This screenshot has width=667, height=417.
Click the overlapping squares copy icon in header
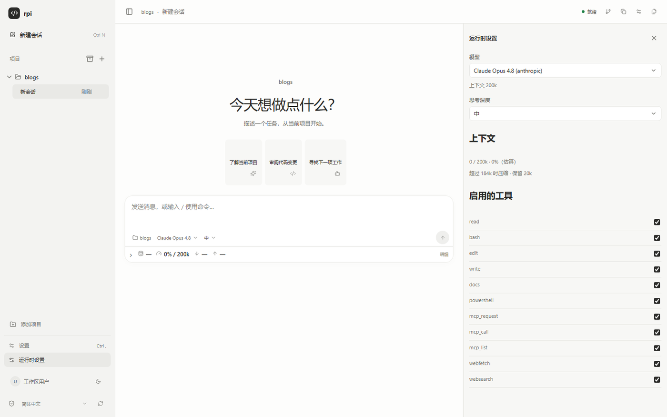click(x=623, y=11)
